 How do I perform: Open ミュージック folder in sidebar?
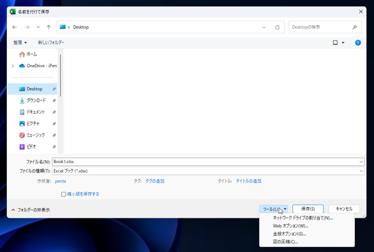[x=32, y=135]
